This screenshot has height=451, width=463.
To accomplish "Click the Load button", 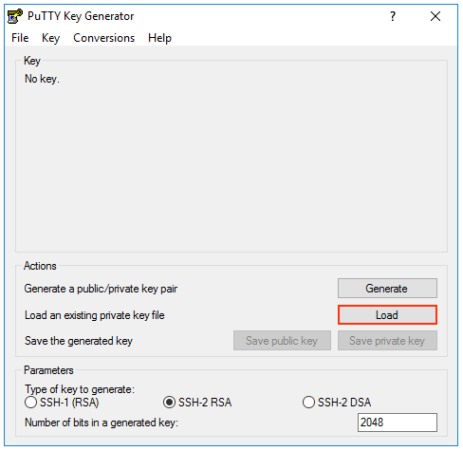I will click(x=387, y=315).
